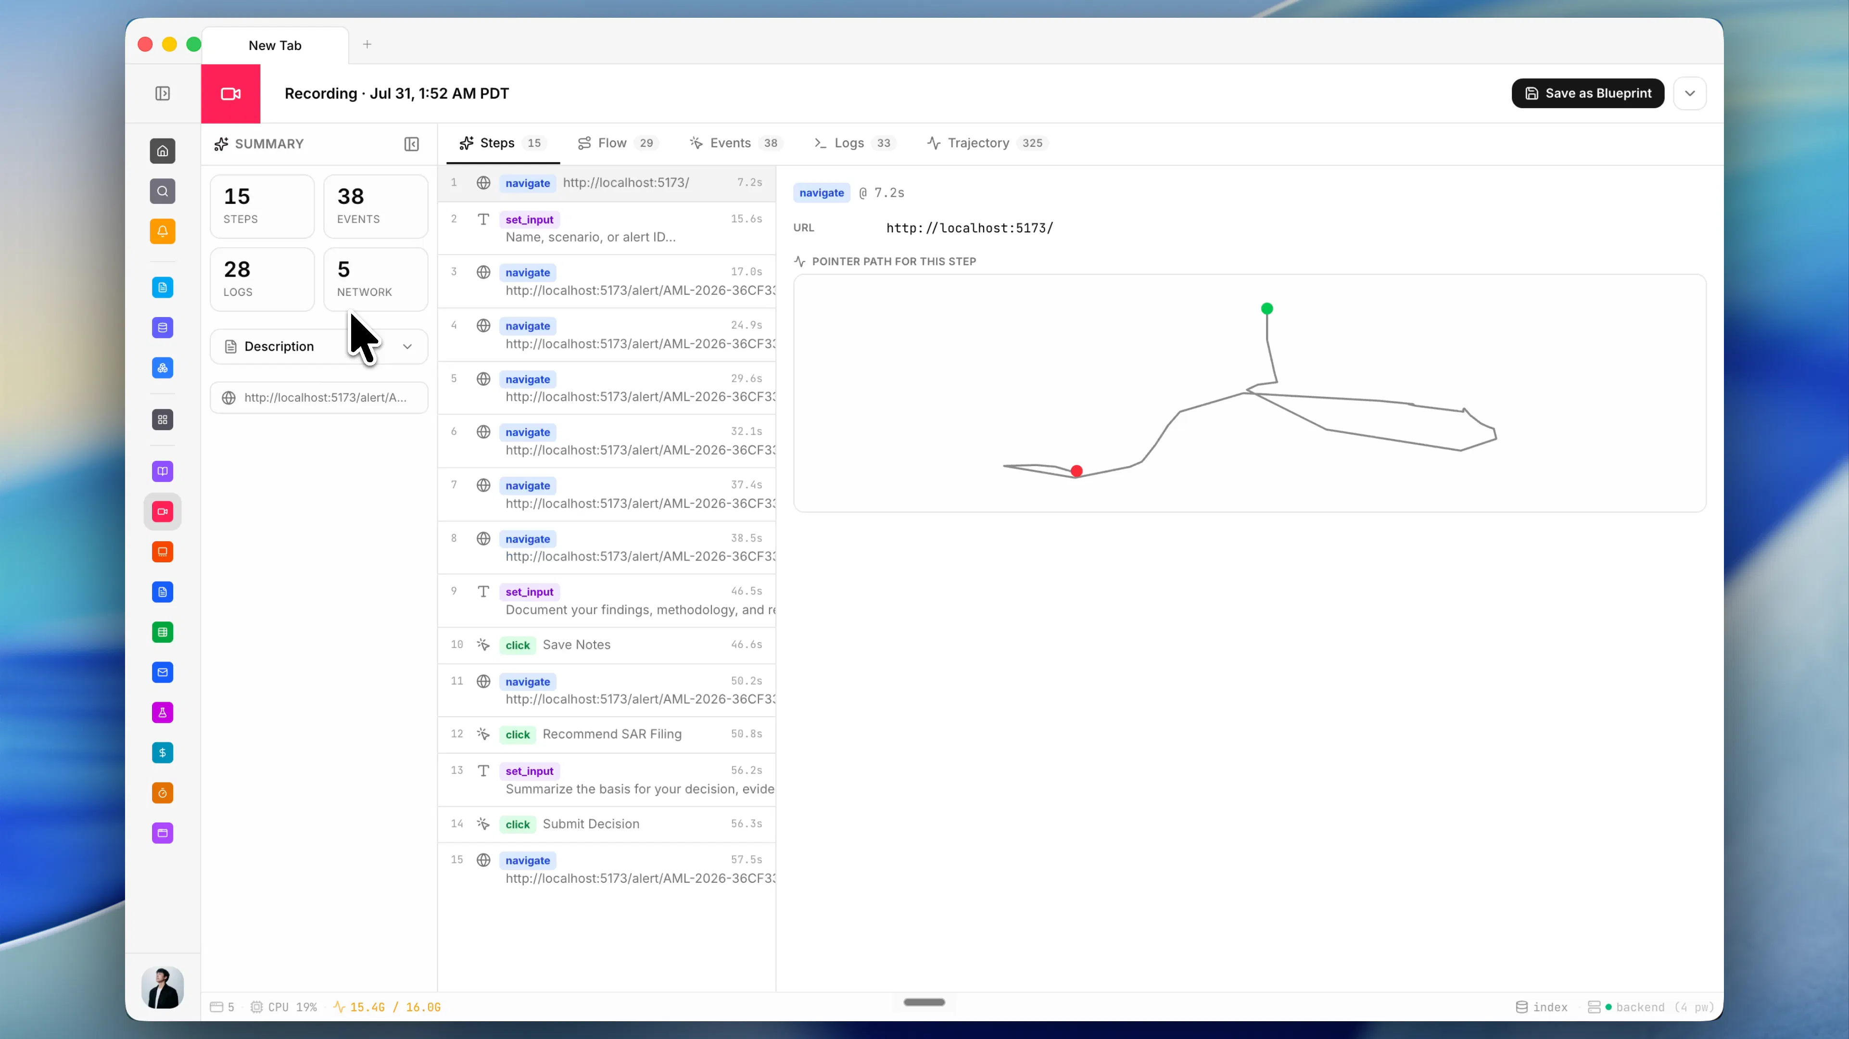Open the Search icon in sidebar
The height and width of the screenshot is (1039, 1849).
[163, 191]
